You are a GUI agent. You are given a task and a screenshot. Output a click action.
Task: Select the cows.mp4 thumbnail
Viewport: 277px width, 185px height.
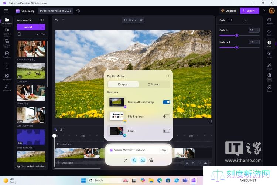pos(31,71)
